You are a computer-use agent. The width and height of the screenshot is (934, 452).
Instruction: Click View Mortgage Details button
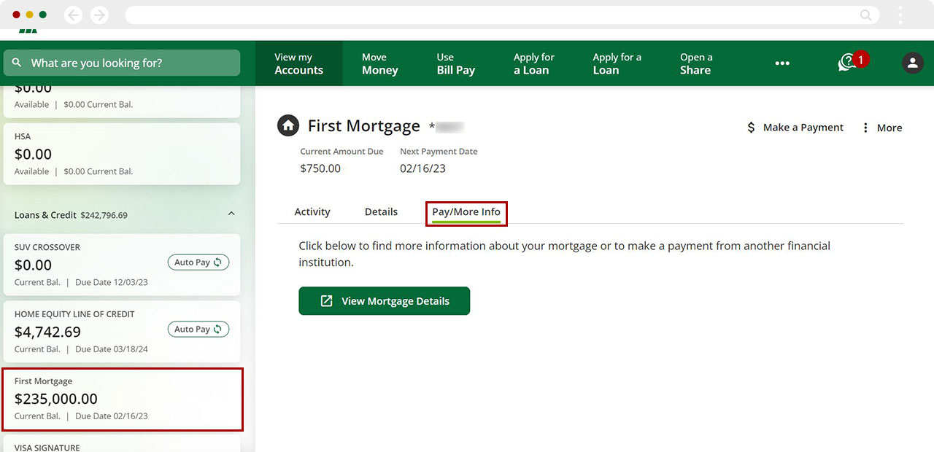[x=385, y=301]
